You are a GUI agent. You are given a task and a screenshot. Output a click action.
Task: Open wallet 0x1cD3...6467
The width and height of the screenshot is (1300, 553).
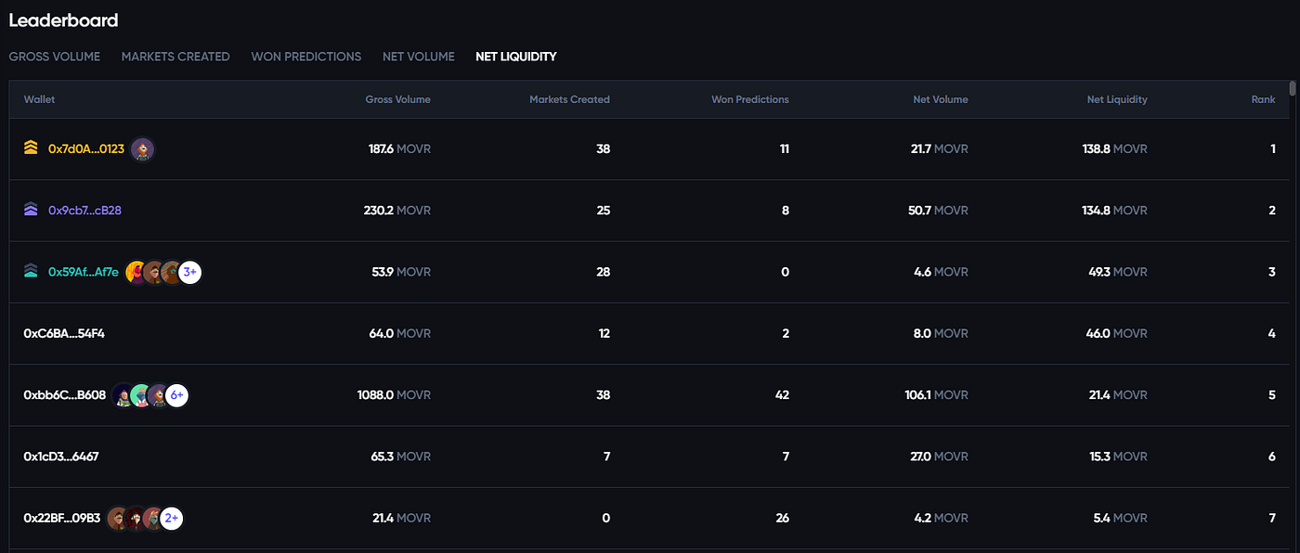(61, 457)
